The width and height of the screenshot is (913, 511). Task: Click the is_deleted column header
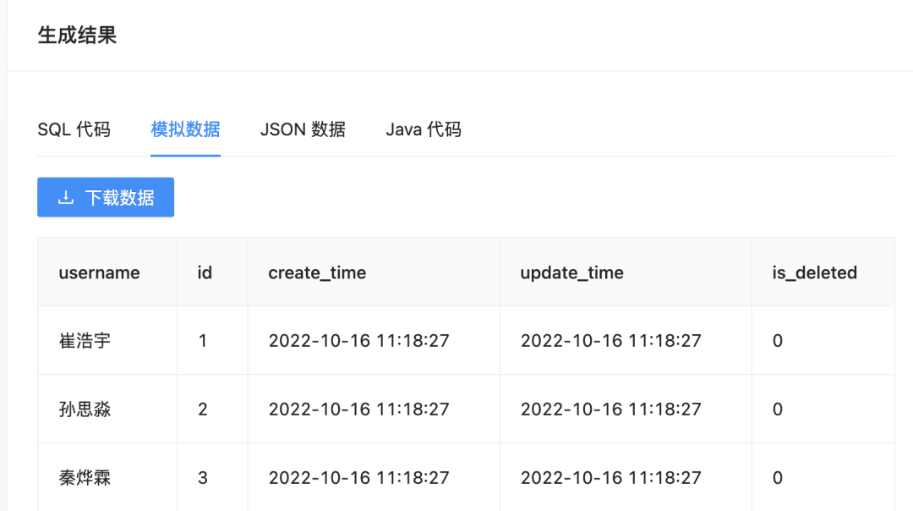click(x=814, y=272)
